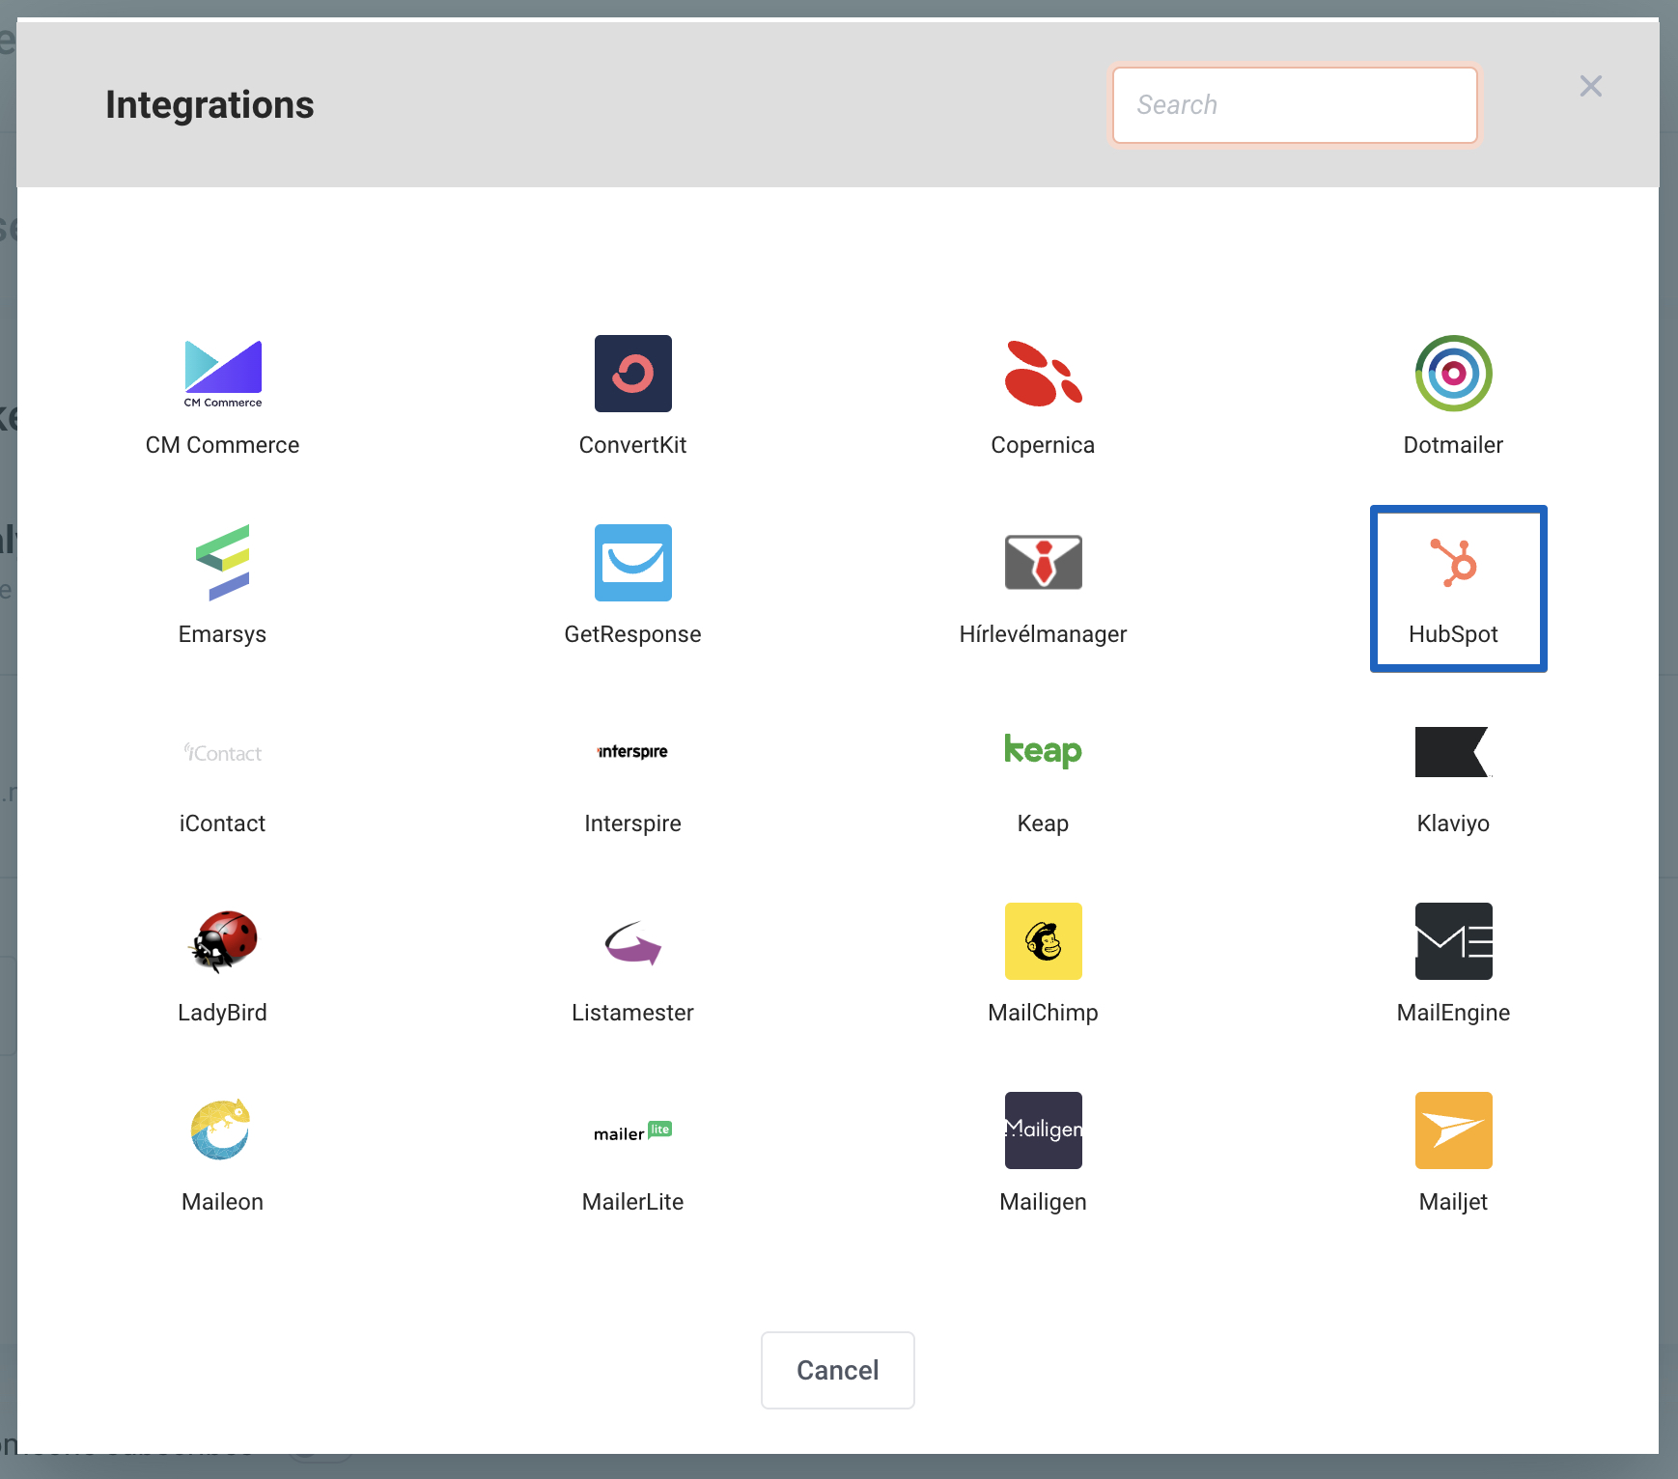Image resolution: width=1678 pixels, height=1479 pixels.
Task: Click the HubSpot text label
Action: [x=1454, y=634]
